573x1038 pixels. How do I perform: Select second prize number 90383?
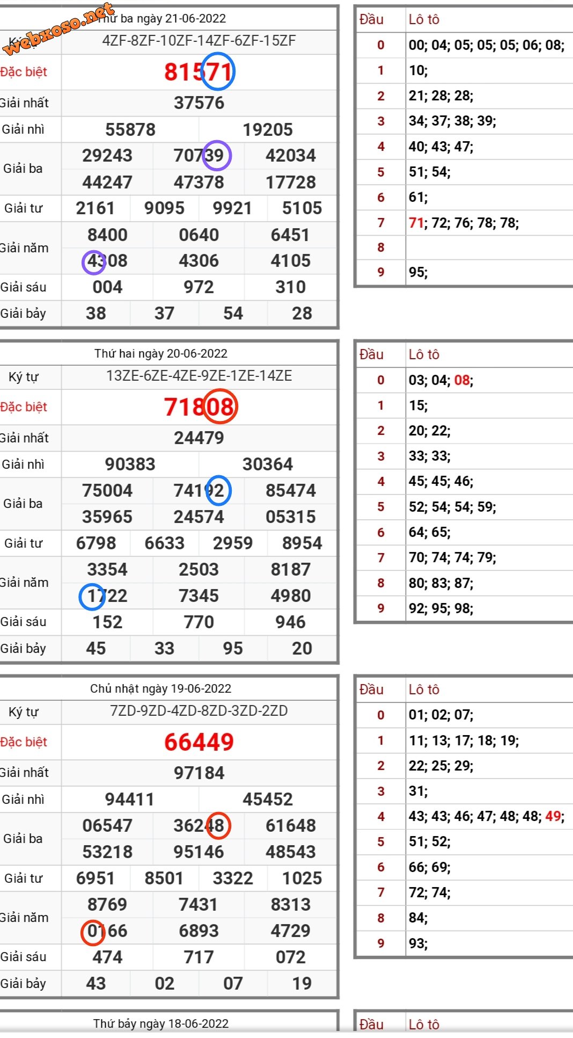click(x=130, y=464)
